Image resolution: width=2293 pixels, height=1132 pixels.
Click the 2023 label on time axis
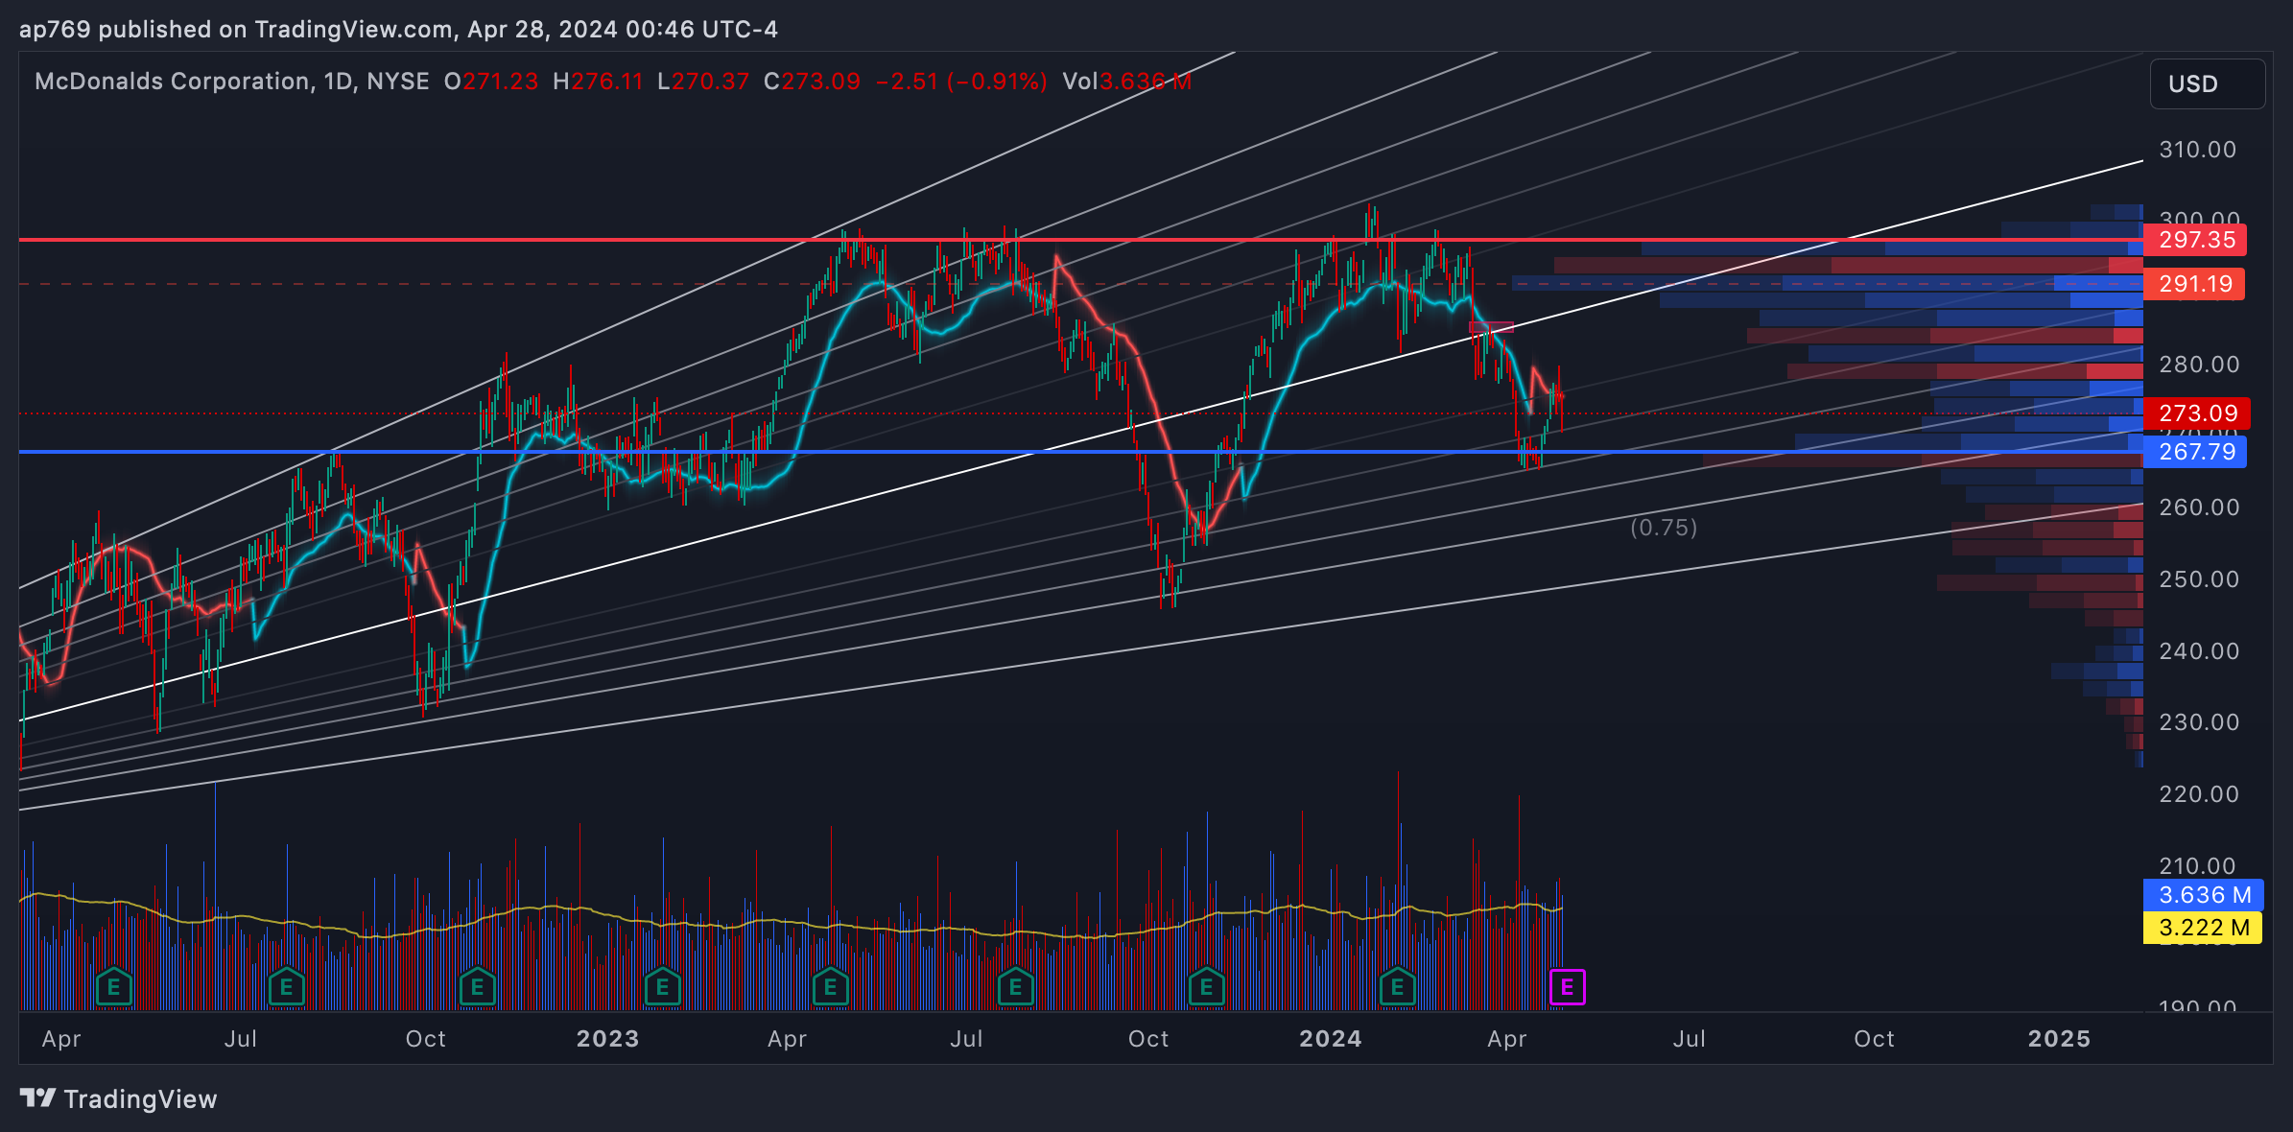[x=607, y=1039]
